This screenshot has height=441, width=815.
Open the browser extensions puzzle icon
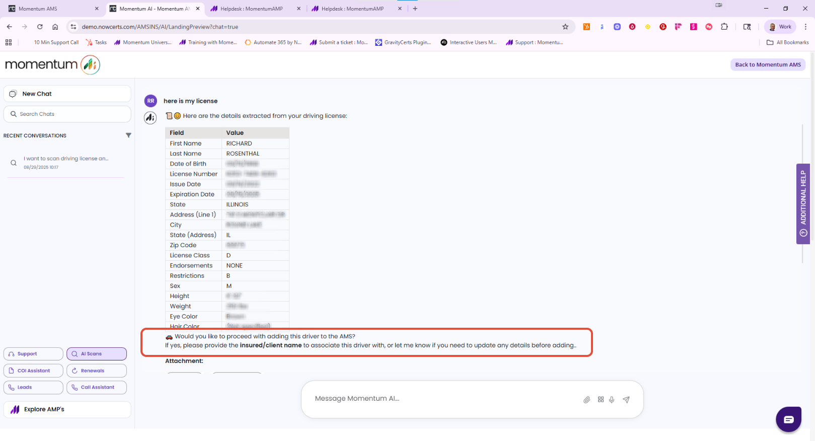coord(724,27)
